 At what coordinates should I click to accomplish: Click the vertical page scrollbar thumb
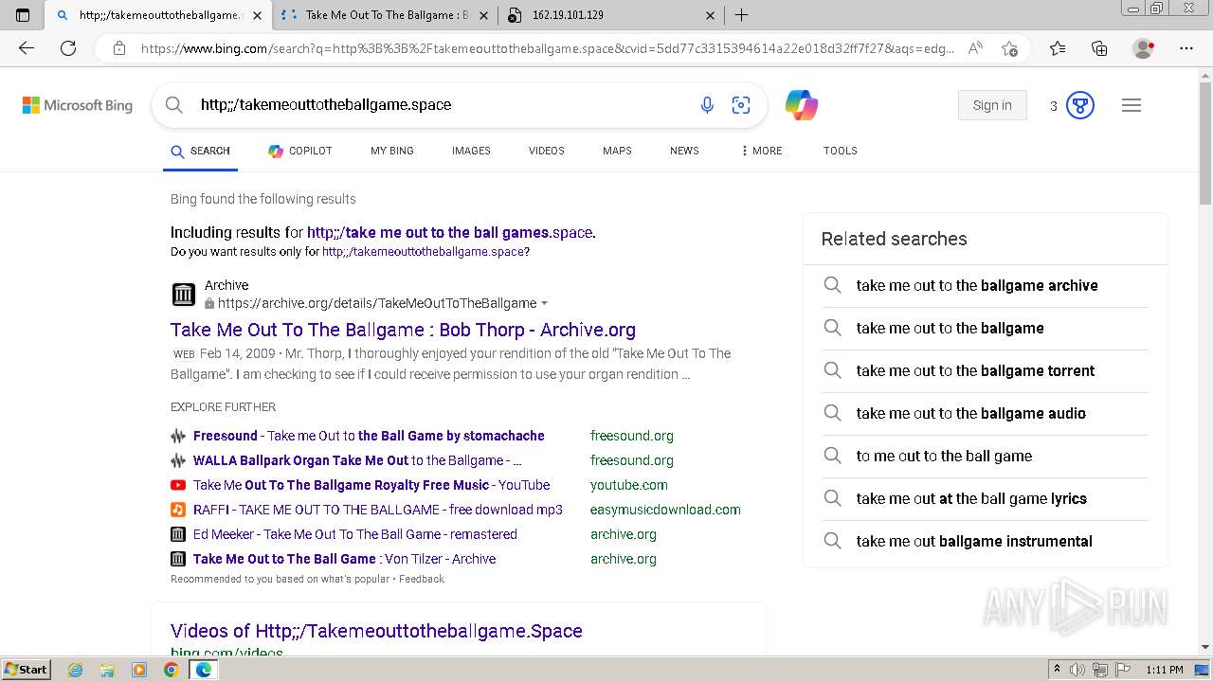click(1205, 142)
